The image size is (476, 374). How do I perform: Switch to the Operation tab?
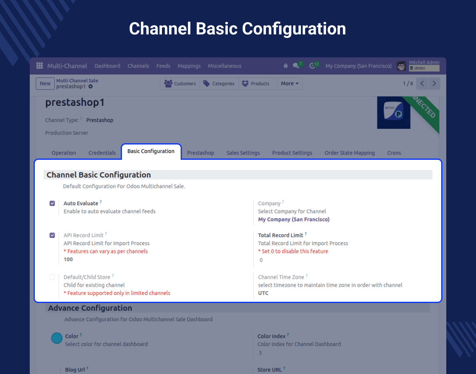point(64,153)
